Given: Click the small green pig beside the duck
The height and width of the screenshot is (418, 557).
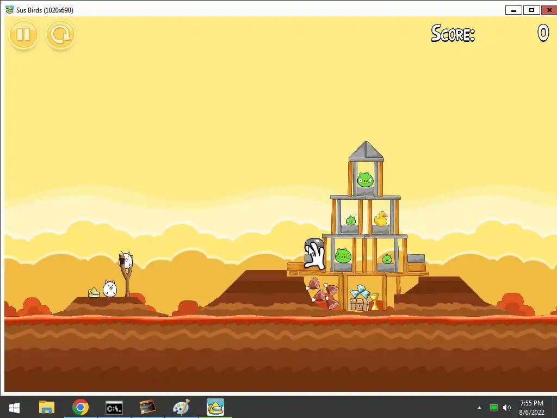Looking at the screenshot, I should pos(351,221).
